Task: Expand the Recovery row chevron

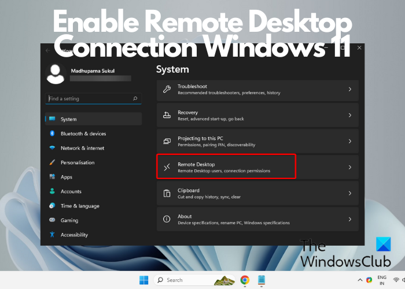Action: (350, 115)
